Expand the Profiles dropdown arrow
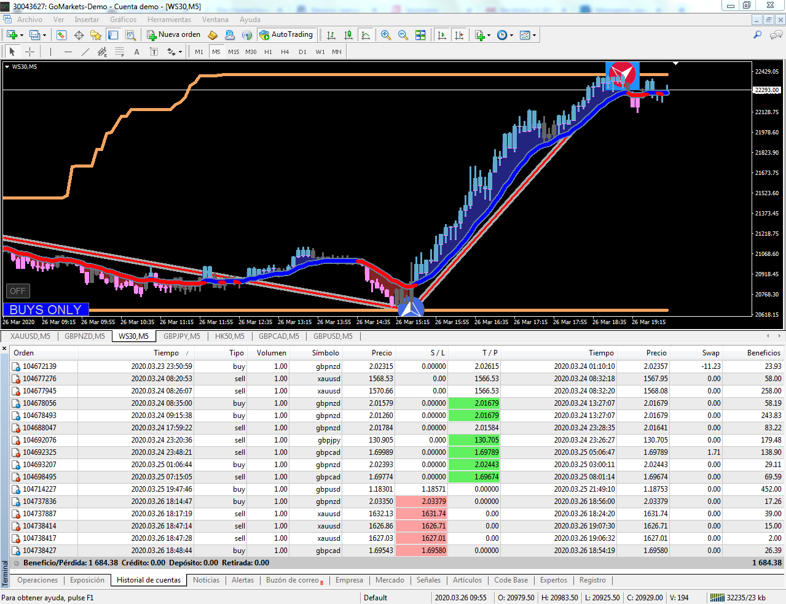Screen dimensions: 786x604 45,35
